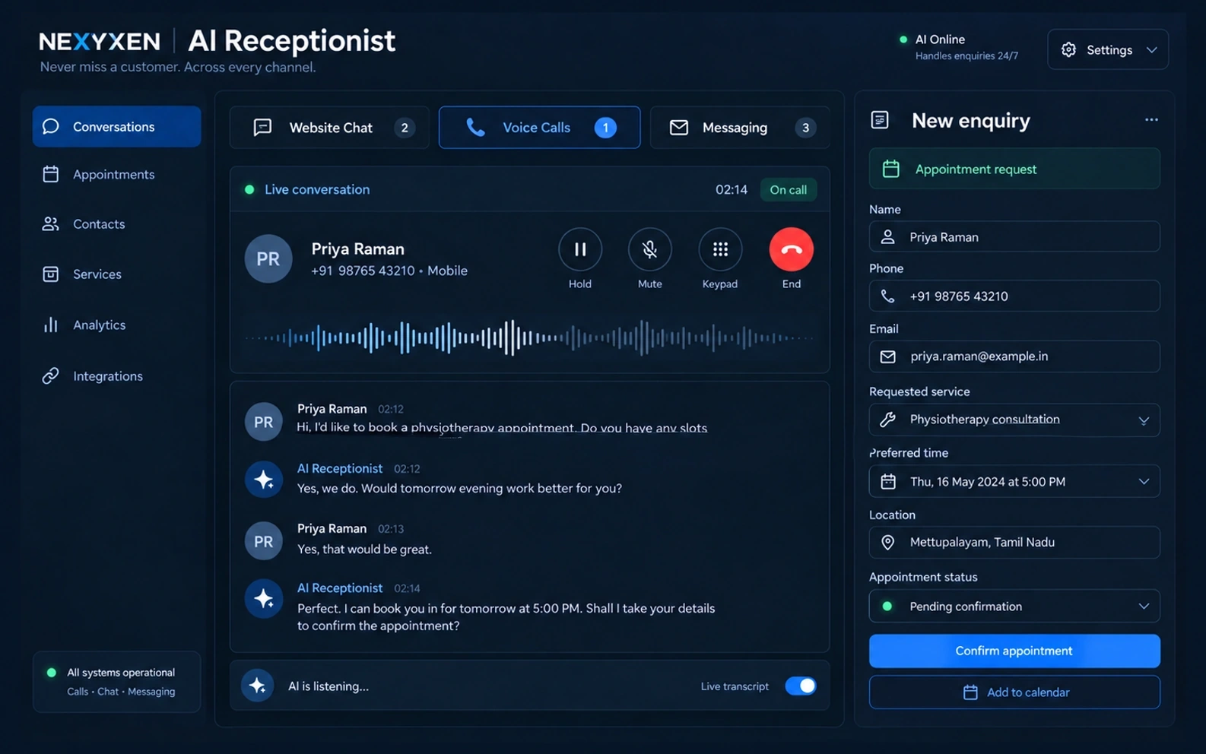
Task: Go to Appointments in the sidebar
Action: pyautogui.click(x=116, y=175)
